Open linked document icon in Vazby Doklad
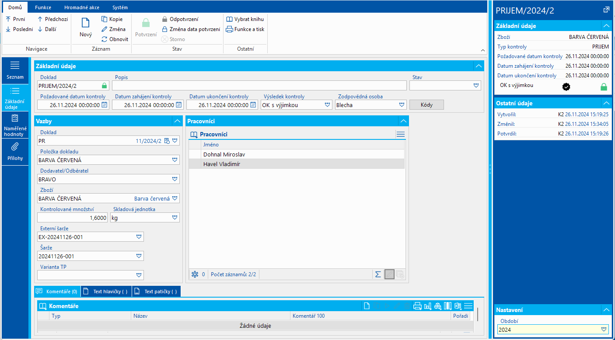This screenshot has width=615, height=340. pyautogui.click(x=167, y=141)
